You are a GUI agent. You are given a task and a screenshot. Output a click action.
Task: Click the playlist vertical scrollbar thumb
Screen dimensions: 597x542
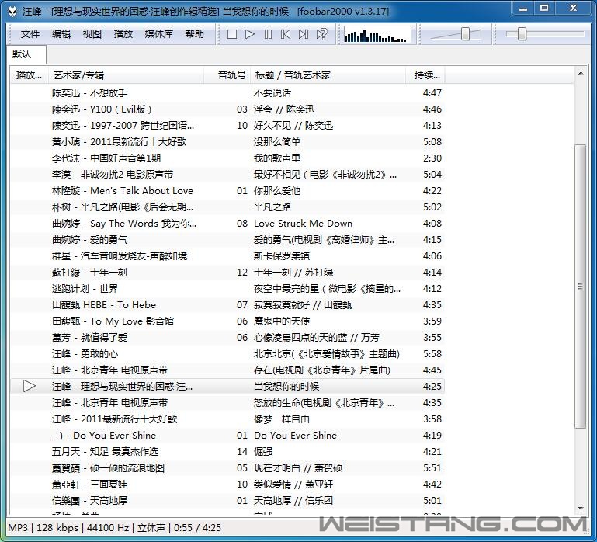pos(580,287)
